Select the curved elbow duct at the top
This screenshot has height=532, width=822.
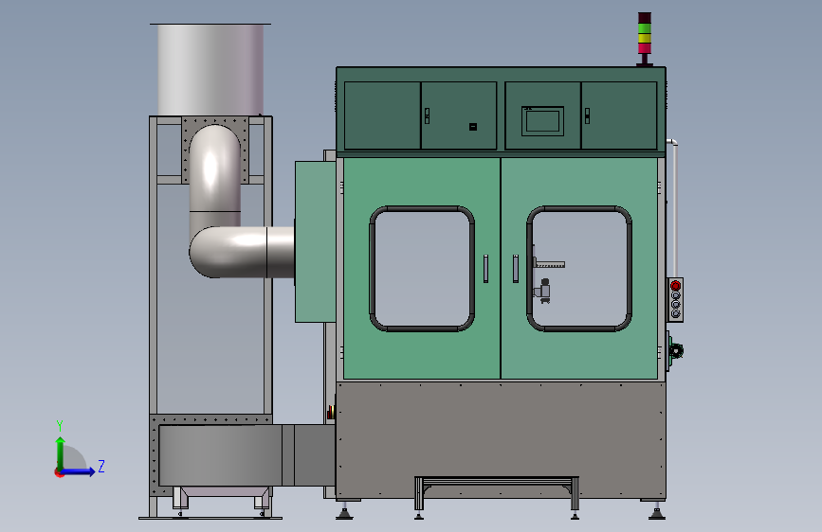pyautogui.click(x=214, y=168)
